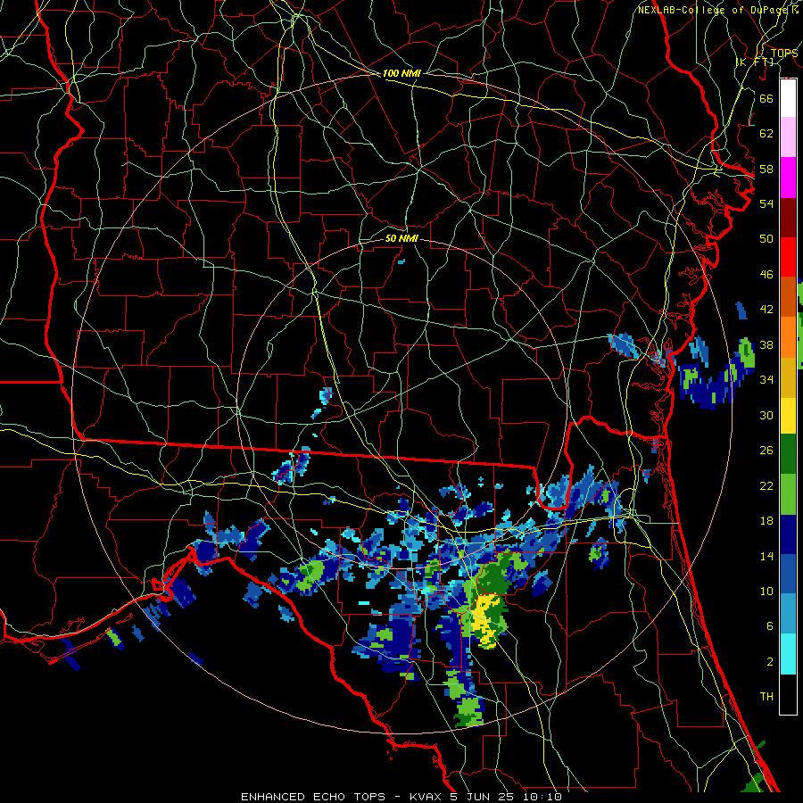Click the 22 legend value

[x=766, y=485]
